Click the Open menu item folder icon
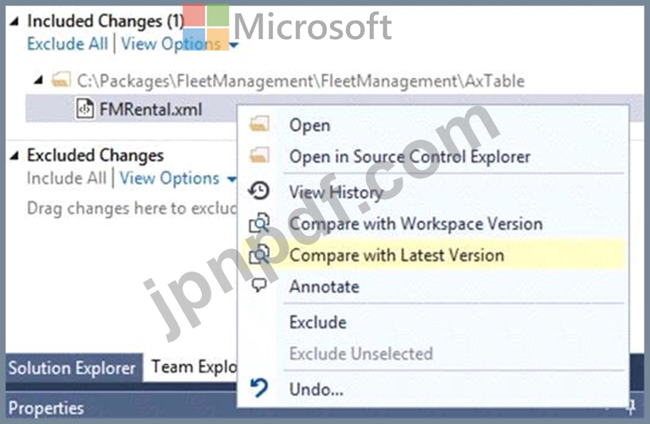This screenshot has height=424, width=650. [x=259, y=124]
